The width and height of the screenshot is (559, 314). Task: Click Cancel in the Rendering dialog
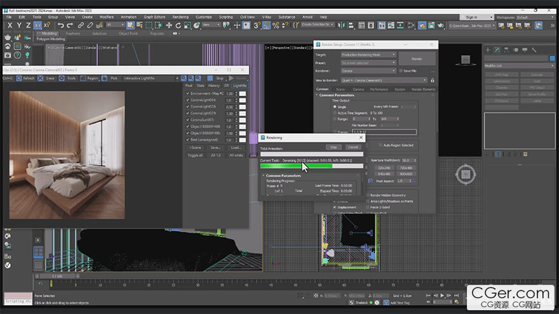point(353,147)
